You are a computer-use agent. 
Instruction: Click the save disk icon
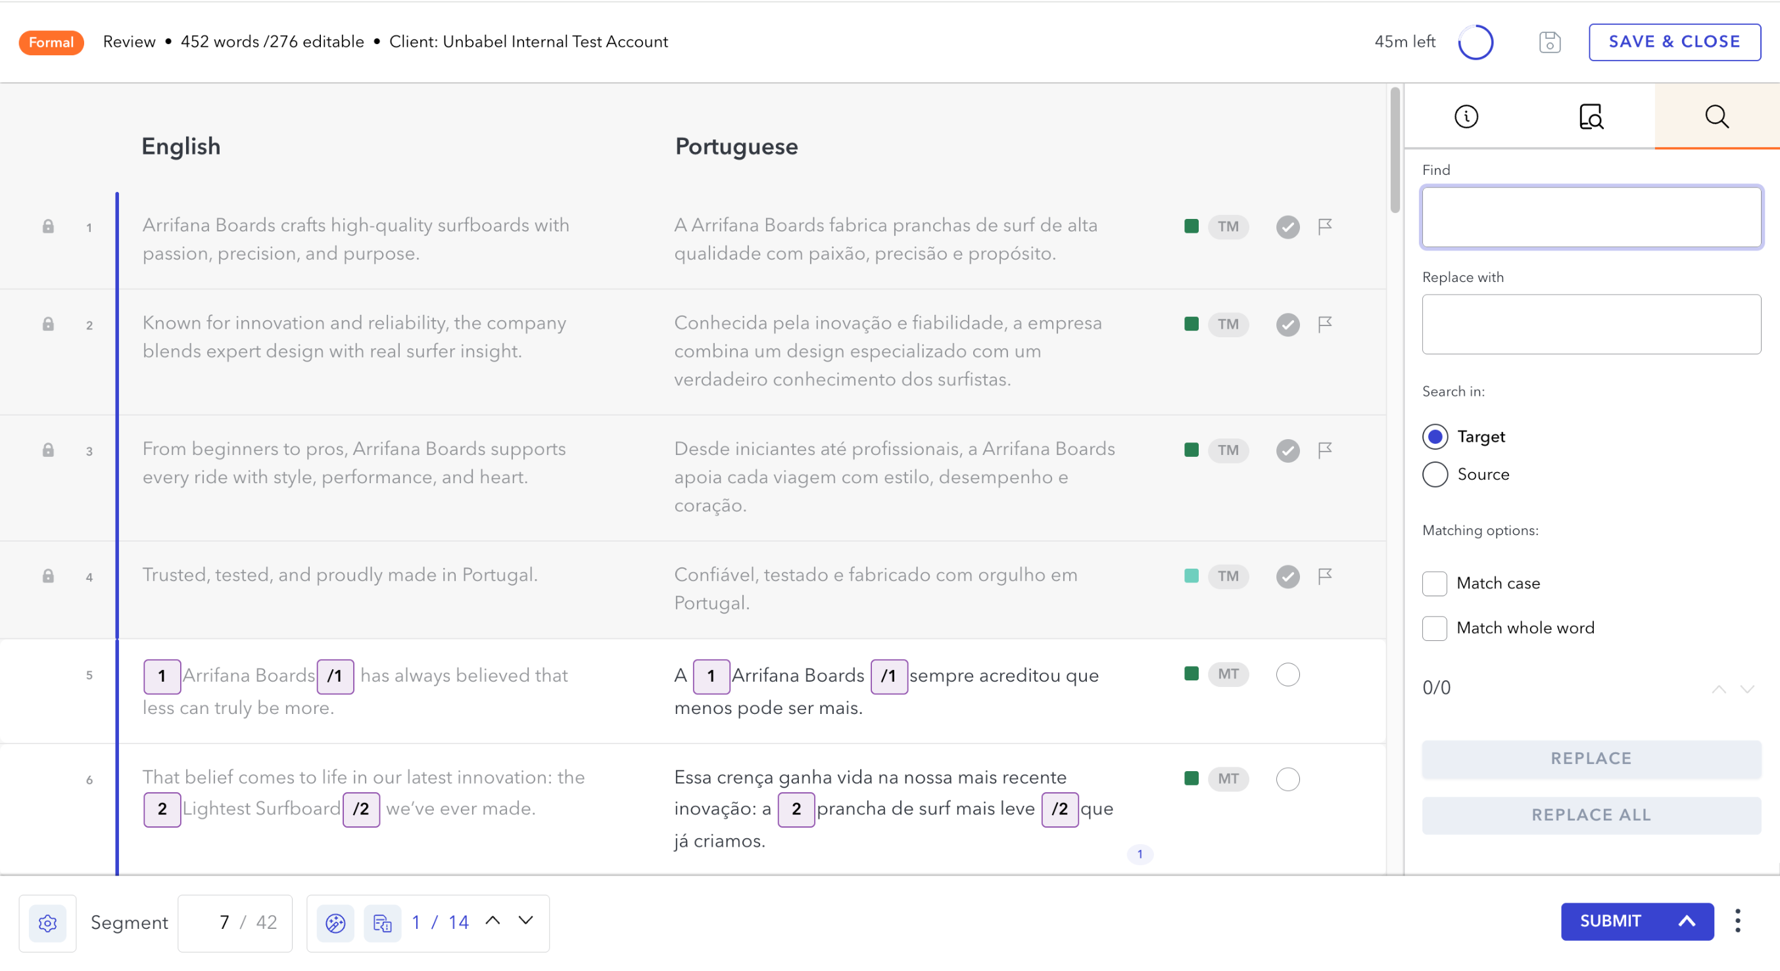coord(1549,42)
